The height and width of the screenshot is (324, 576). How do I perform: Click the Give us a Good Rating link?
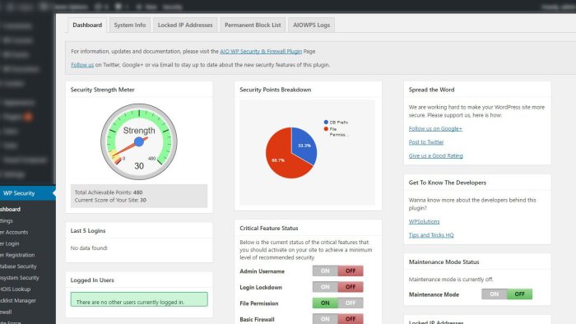point(435,155)
